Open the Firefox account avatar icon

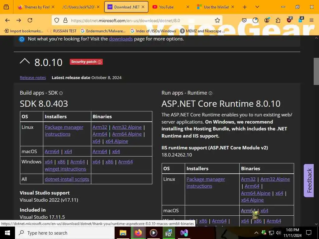(x=267, y=20)
